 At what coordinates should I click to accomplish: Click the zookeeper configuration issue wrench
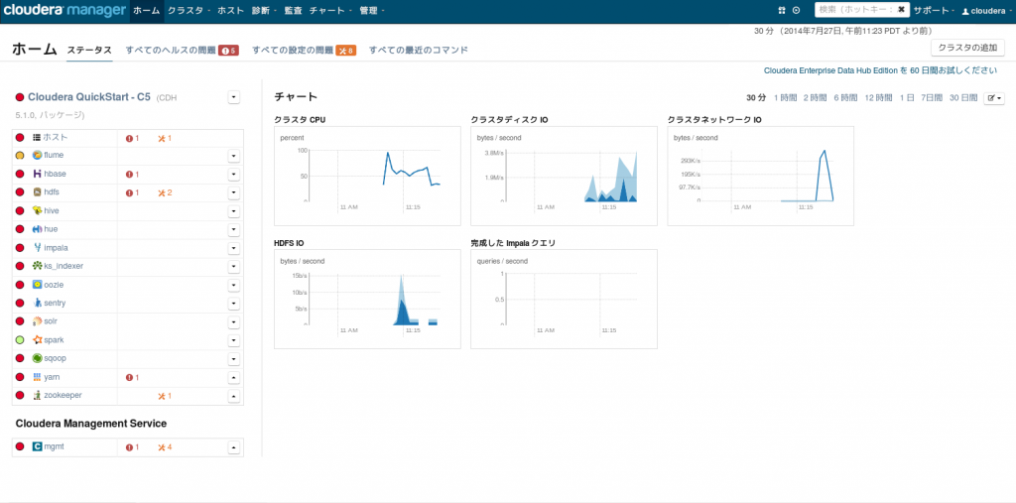[x=165, y=396]
